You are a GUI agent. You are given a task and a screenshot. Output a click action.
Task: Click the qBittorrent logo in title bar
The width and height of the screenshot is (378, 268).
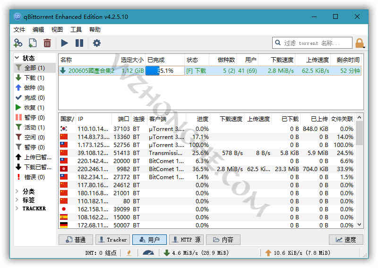[17, 17]
